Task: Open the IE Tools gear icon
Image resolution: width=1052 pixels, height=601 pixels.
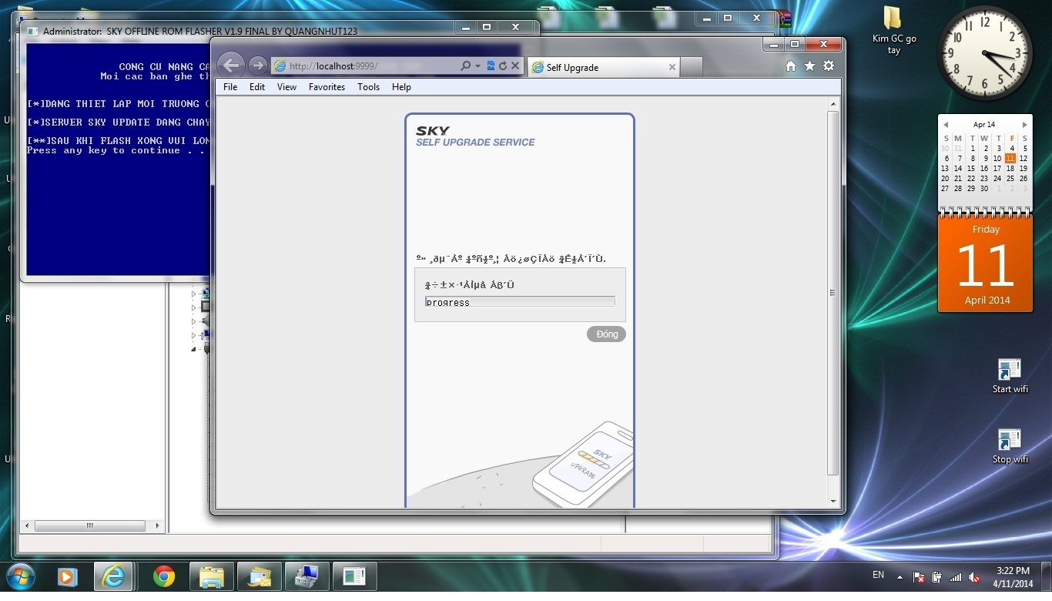Action: click(x=829, y=66)
